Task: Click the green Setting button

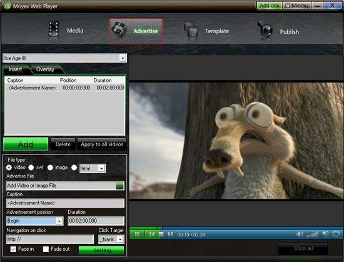Action: [x=101, y=250]
